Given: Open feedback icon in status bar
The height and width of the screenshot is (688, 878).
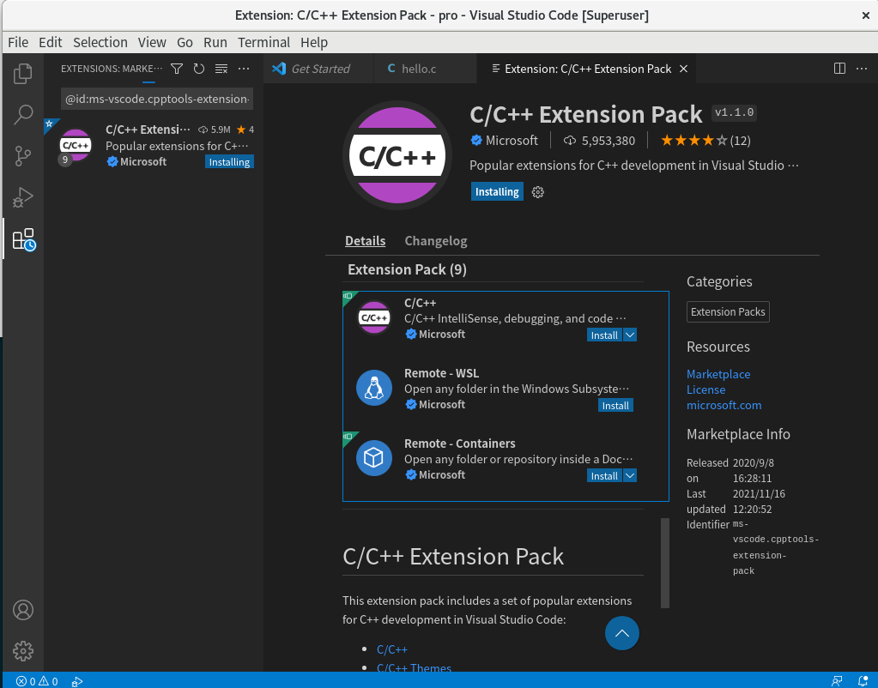Looking at the screenshot, I should pyautogui.click(x=837, y=681).
